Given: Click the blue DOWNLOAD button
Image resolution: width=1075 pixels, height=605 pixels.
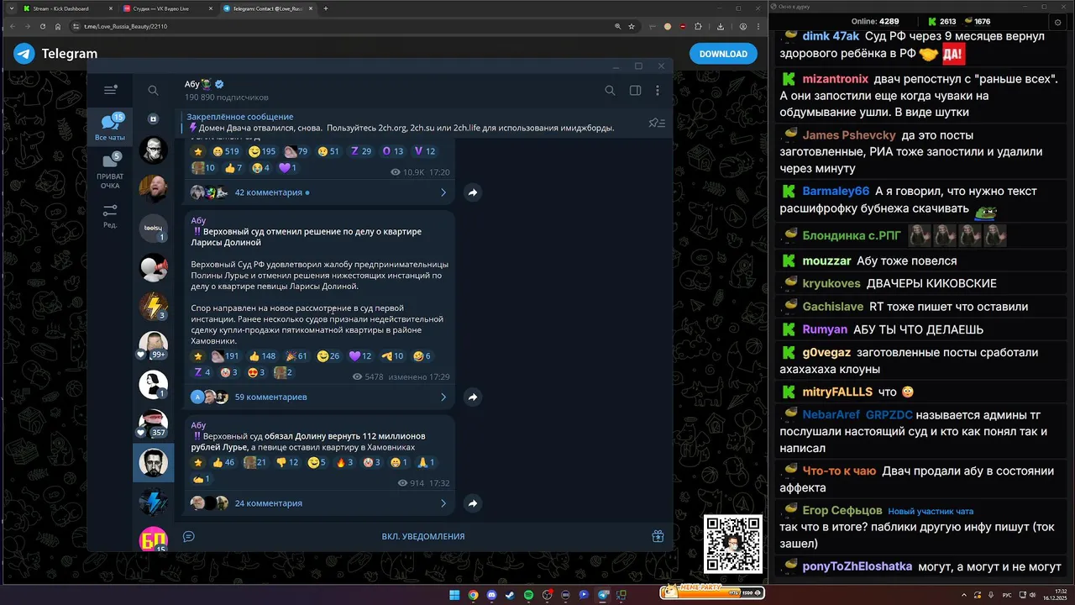Looking at the screenshot, I should tap(723, 54).
